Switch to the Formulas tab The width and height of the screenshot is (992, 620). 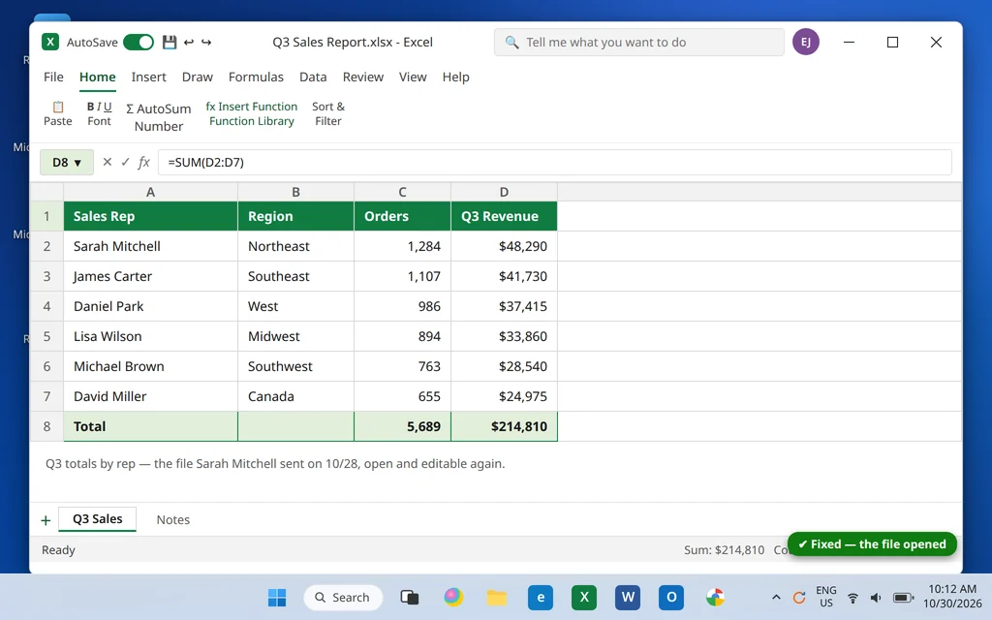(256, 77)
